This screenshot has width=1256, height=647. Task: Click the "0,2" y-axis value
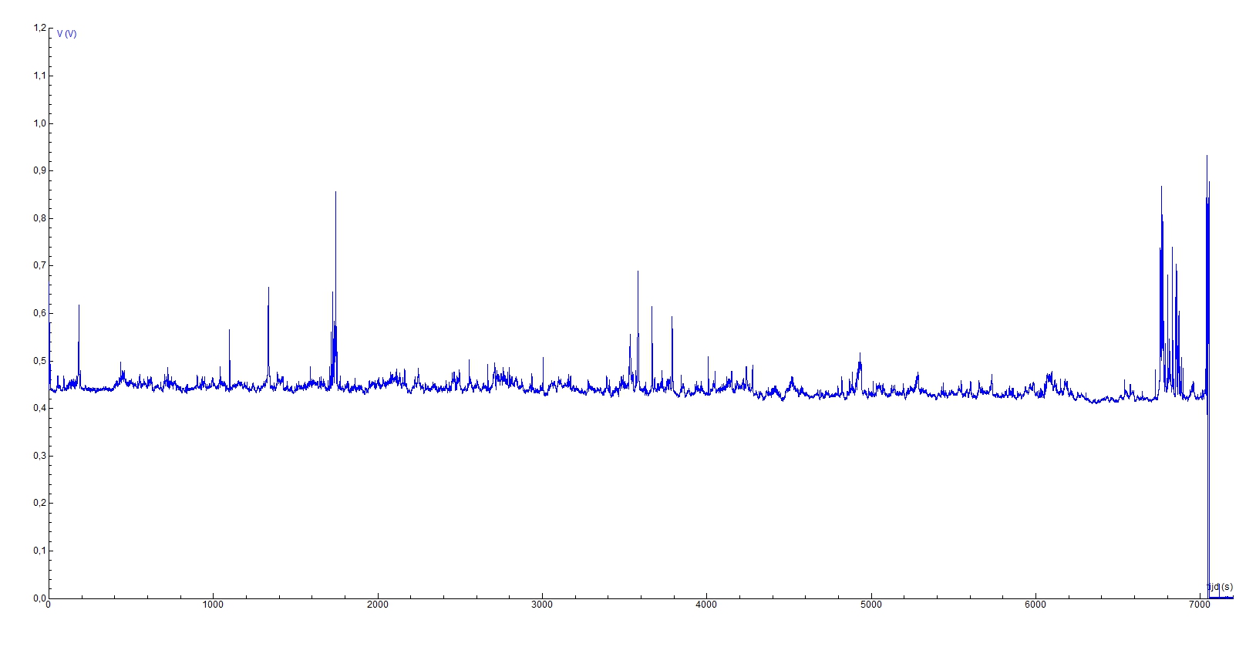(40, 503)
